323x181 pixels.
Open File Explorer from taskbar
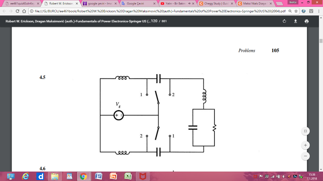click(x=55, y=176)
